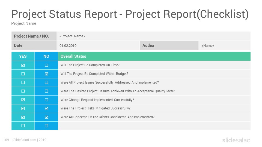Check NO box in the empty last row

[x=46, y=126]
